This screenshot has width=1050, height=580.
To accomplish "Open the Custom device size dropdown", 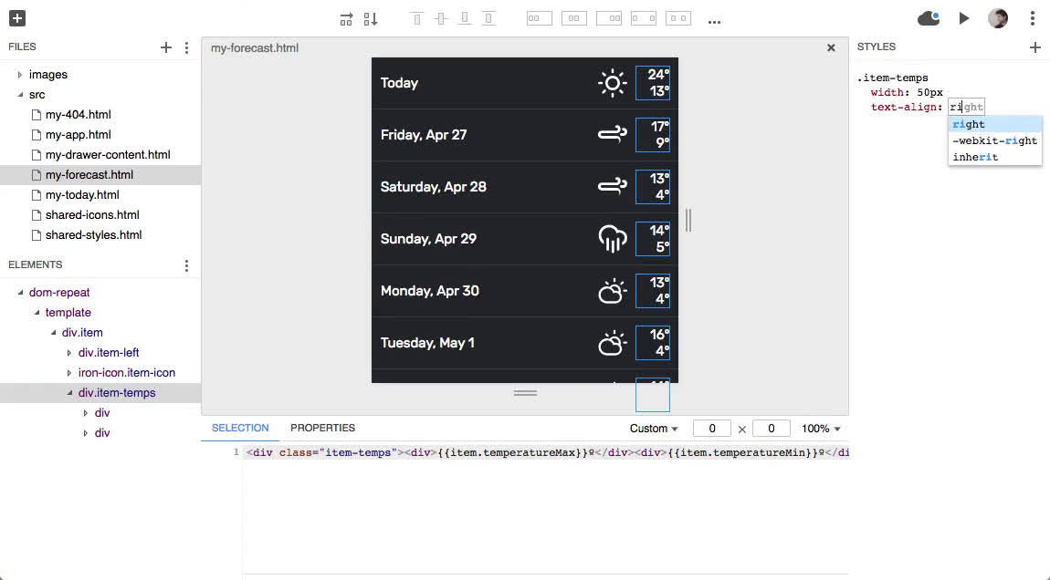I will pyautogui.click(x=654, y=429).
